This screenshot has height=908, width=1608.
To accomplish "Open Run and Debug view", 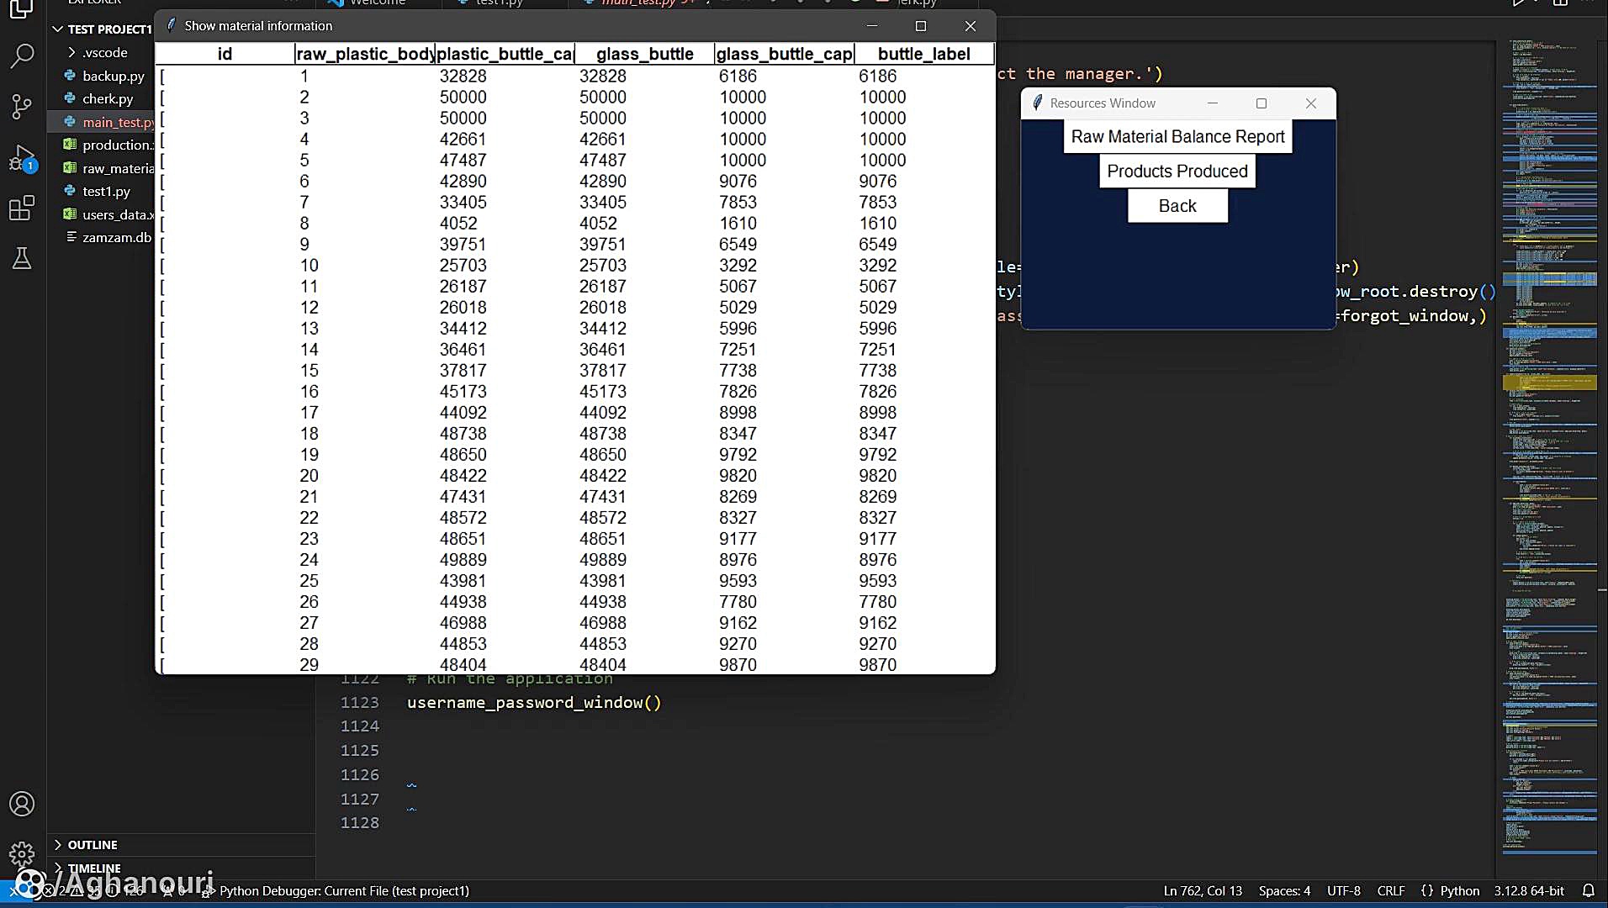I will point(22,157).
